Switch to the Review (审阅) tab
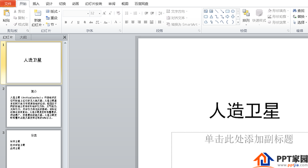Image resolution: width=308 pixels, height=168 pixels. 112,4
